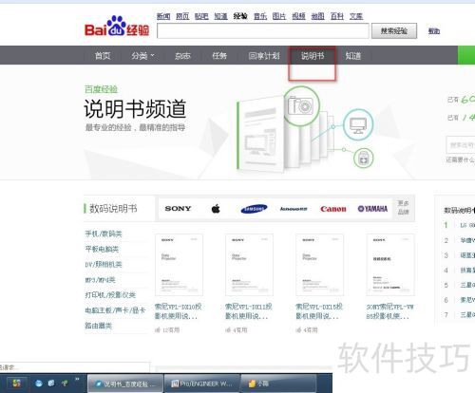Click the 搜索经验 search button
The image size is (475, 393).
[x=394, y=31]
